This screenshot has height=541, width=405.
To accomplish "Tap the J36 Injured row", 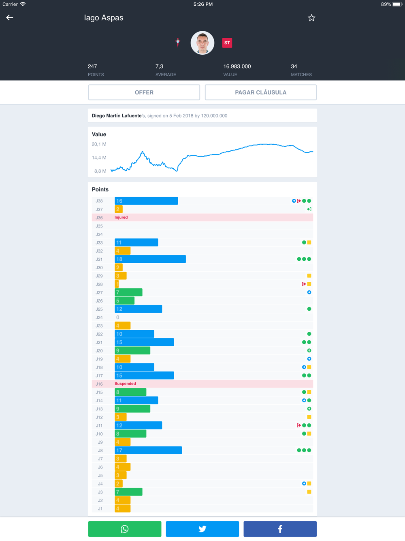I will 202,217.
